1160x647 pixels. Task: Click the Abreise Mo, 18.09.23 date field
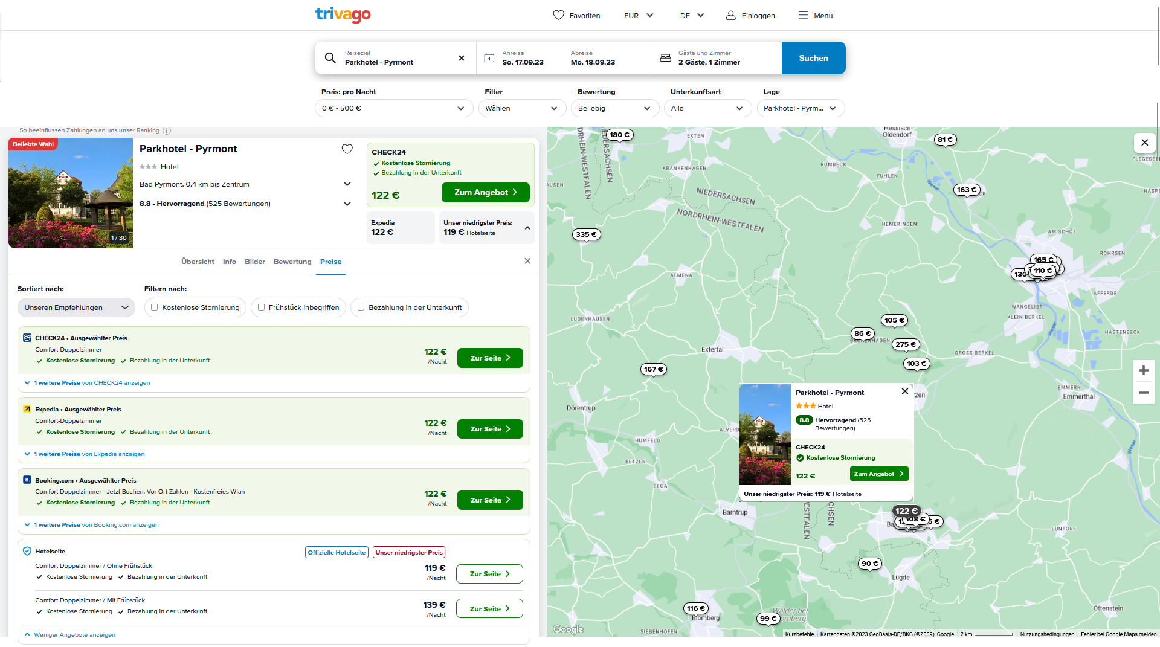click(x=593, y=58)
